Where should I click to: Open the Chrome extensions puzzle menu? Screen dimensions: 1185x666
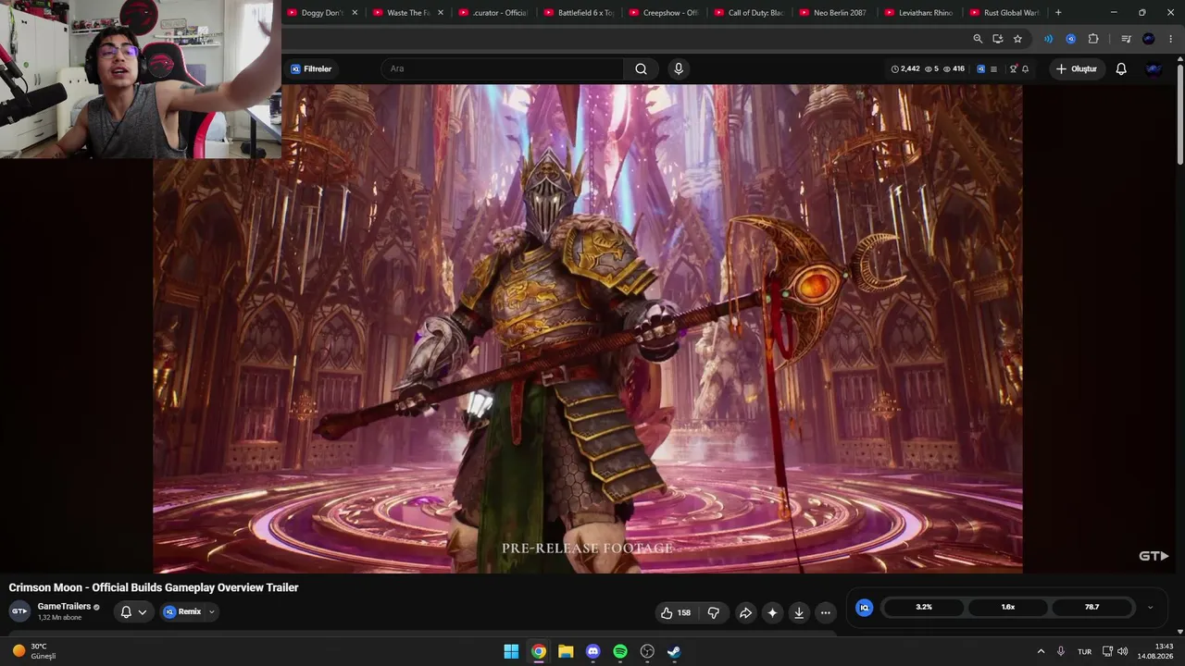click(1093, 39)
